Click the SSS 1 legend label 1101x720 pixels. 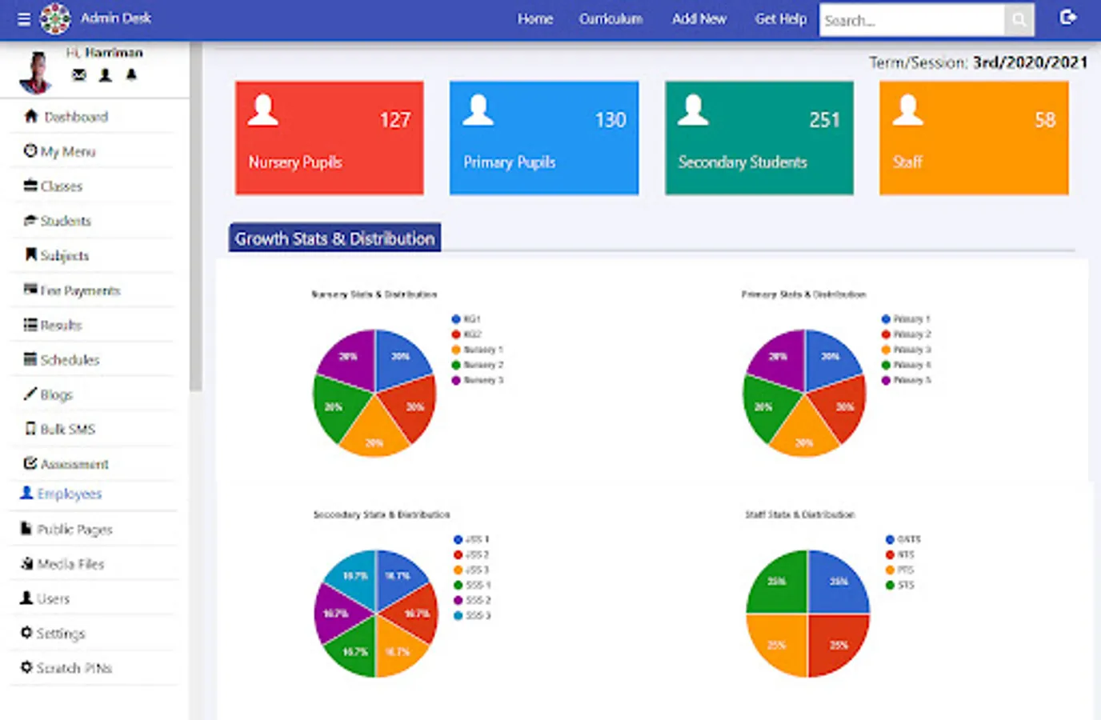pos(478,585)
